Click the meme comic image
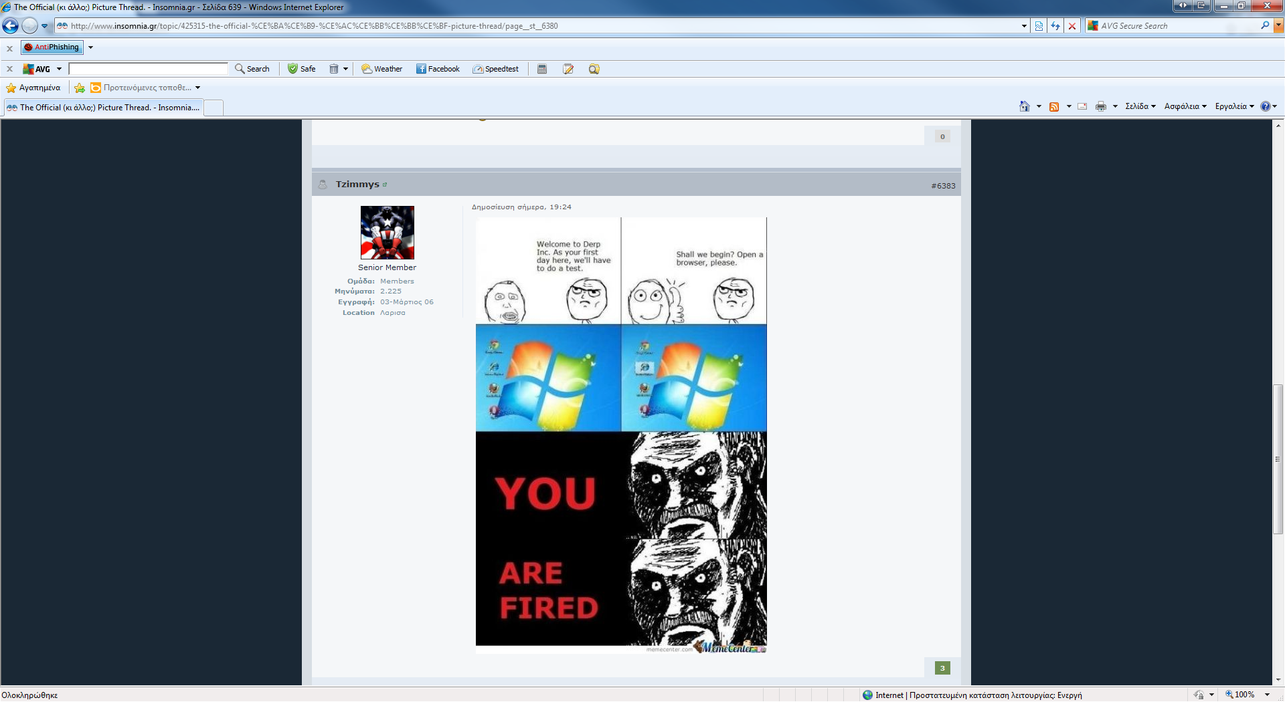 621,435
